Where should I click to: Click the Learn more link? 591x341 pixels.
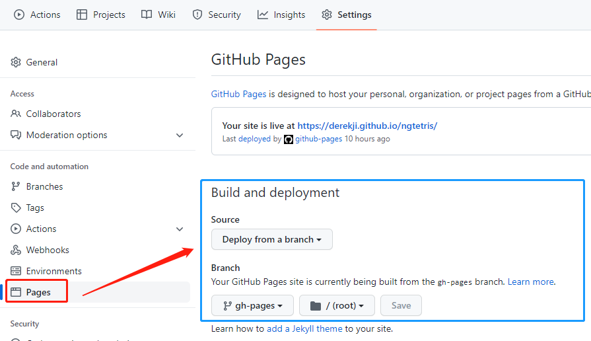(531, 282)
